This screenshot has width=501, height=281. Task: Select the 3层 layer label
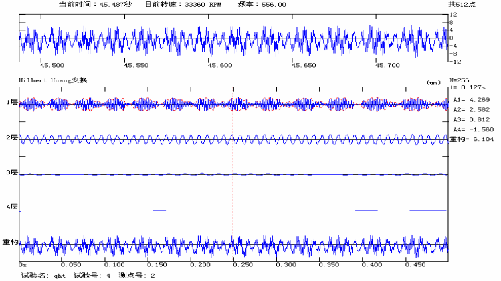pyautogui.click(x=9, y=173)
